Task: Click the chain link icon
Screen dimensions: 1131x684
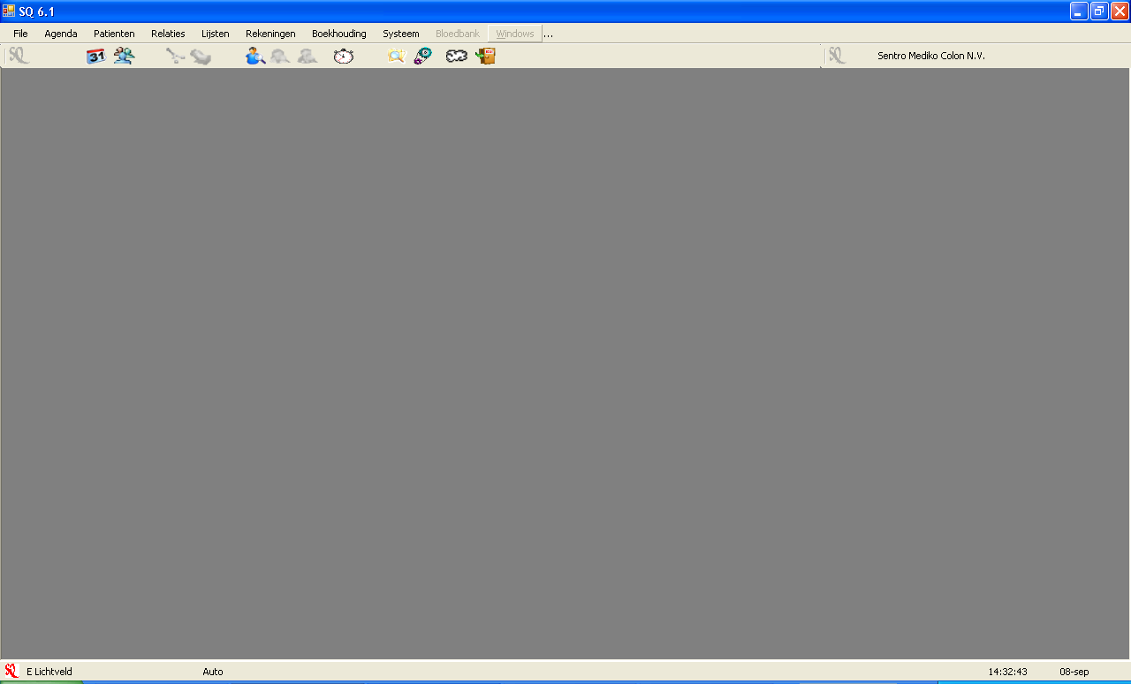Action: tap(456, 57)
